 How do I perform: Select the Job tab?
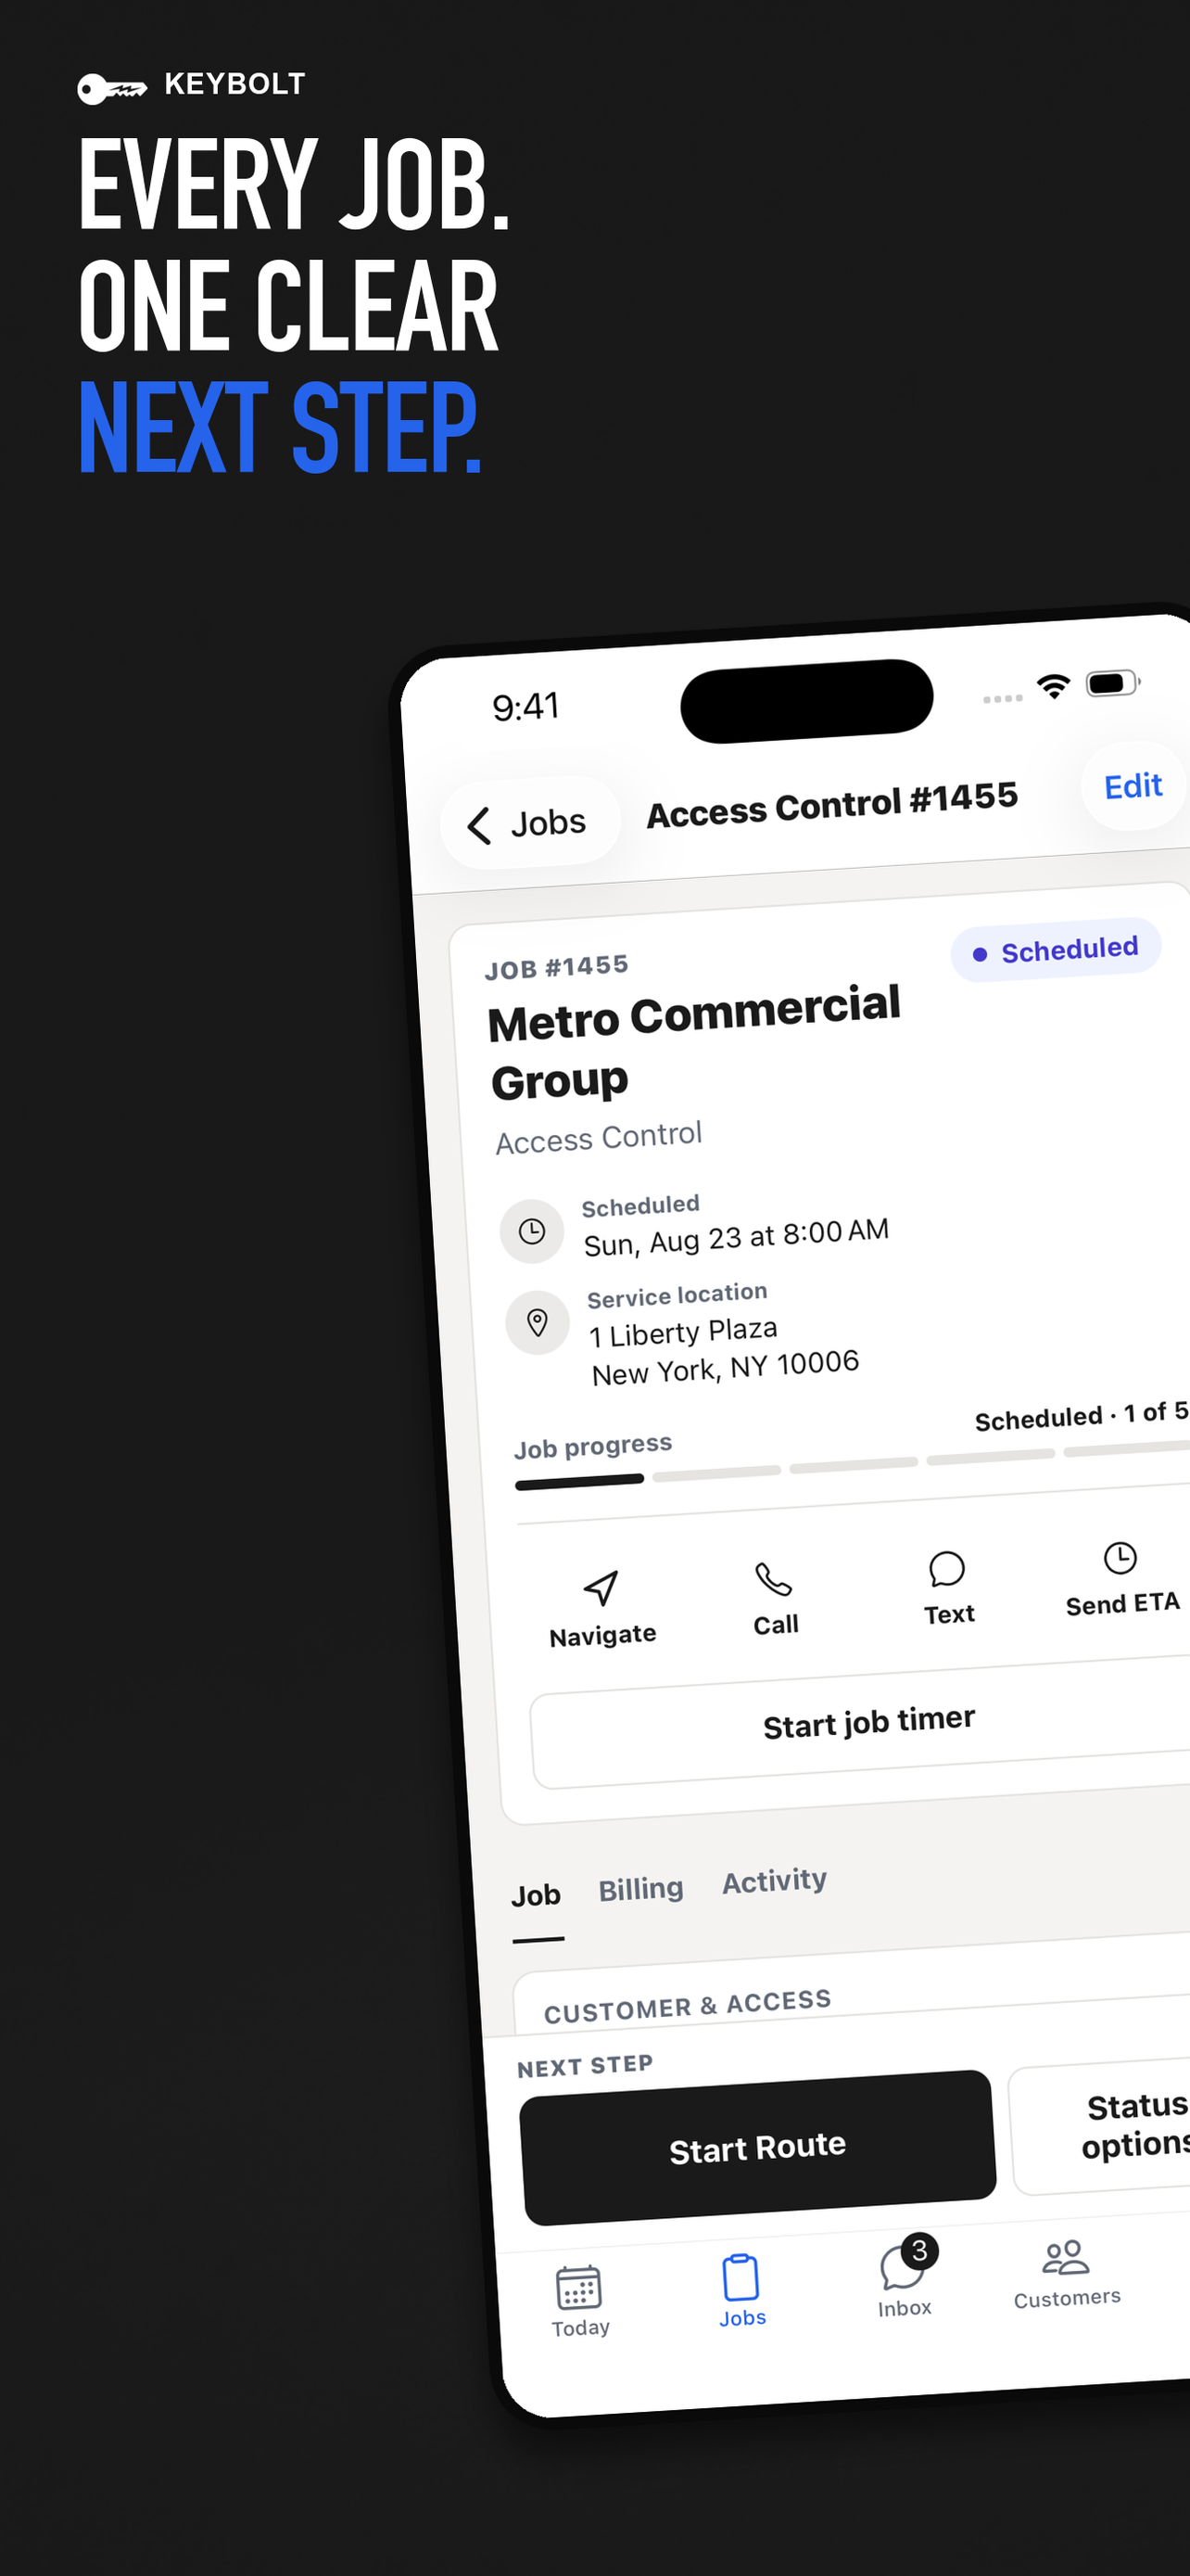click(x=536, y=1896)
